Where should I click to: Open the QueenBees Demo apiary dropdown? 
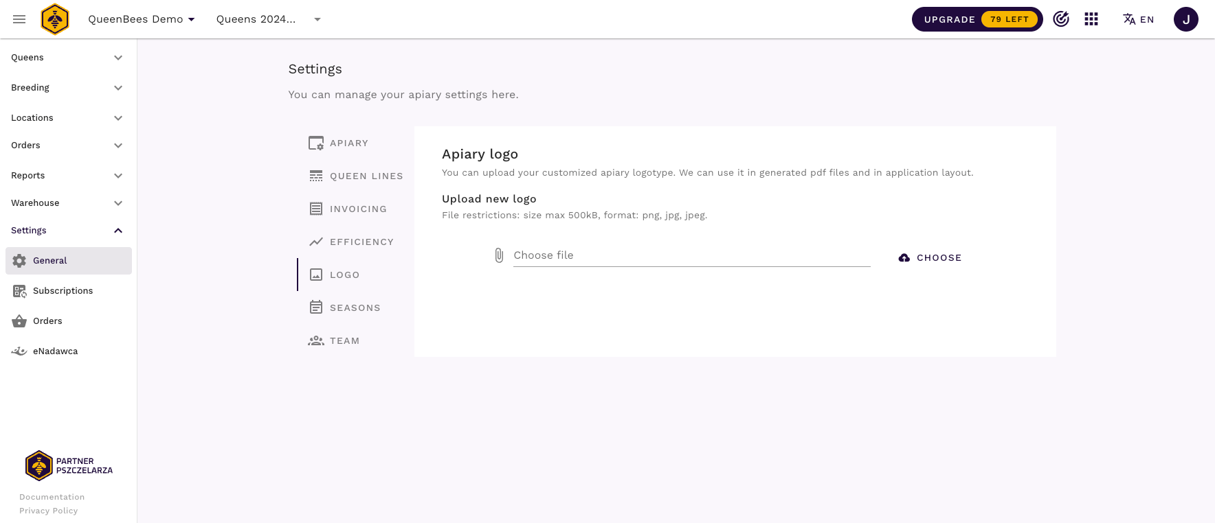click(142, 19)
